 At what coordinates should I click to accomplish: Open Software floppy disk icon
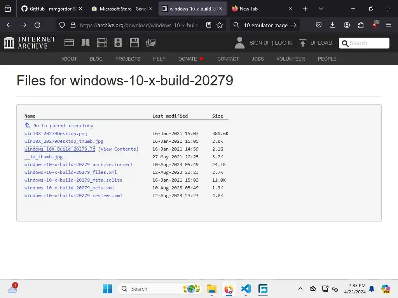pos(134,43)
